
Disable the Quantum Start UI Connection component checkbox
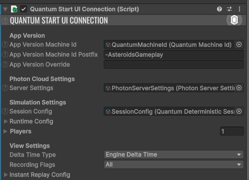[24, 9]
